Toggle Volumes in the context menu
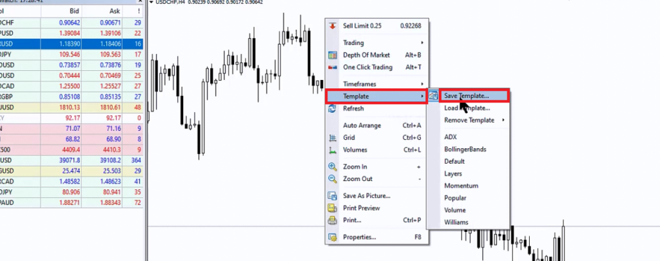The image size is (660, 261). (x=376, y=150)
